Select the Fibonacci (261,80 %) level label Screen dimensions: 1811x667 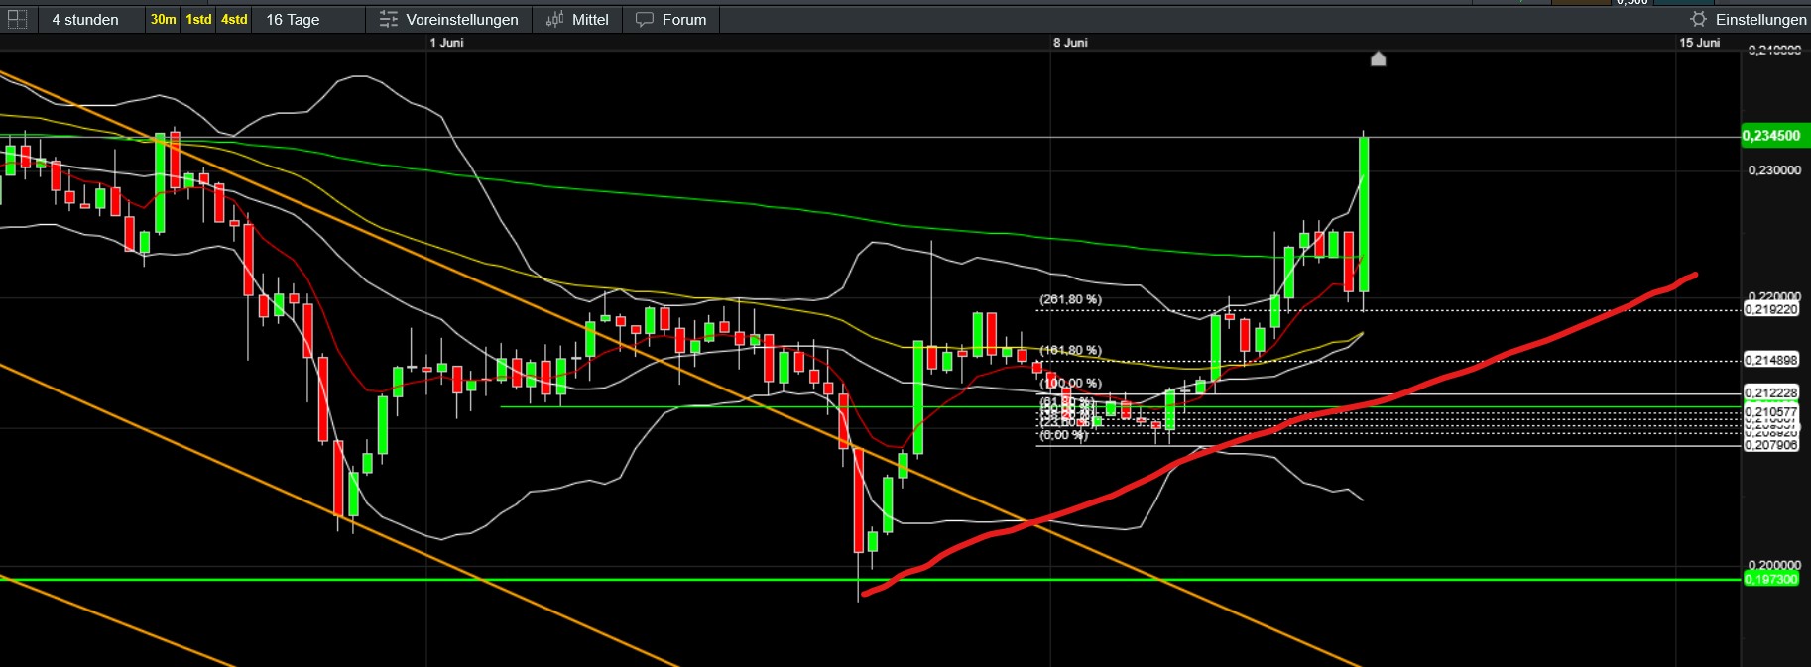tap(1070, 299)
